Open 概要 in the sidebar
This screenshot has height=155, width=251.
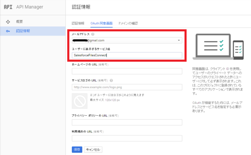33,22
